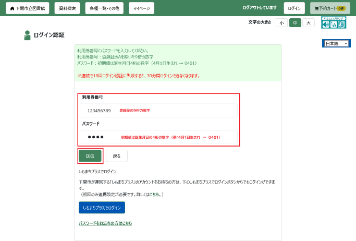Click the ログイン button in header
This screenshot has height=241, width=356.
click(294, 8)
